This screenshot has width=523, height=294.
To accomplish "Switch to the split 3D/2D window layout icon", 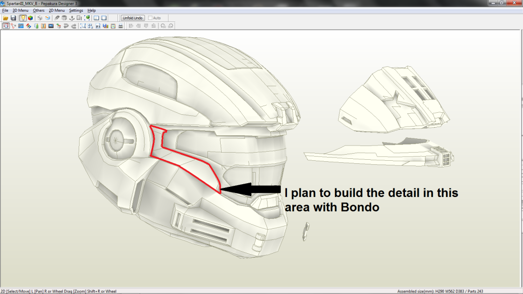I will point(97,18).
